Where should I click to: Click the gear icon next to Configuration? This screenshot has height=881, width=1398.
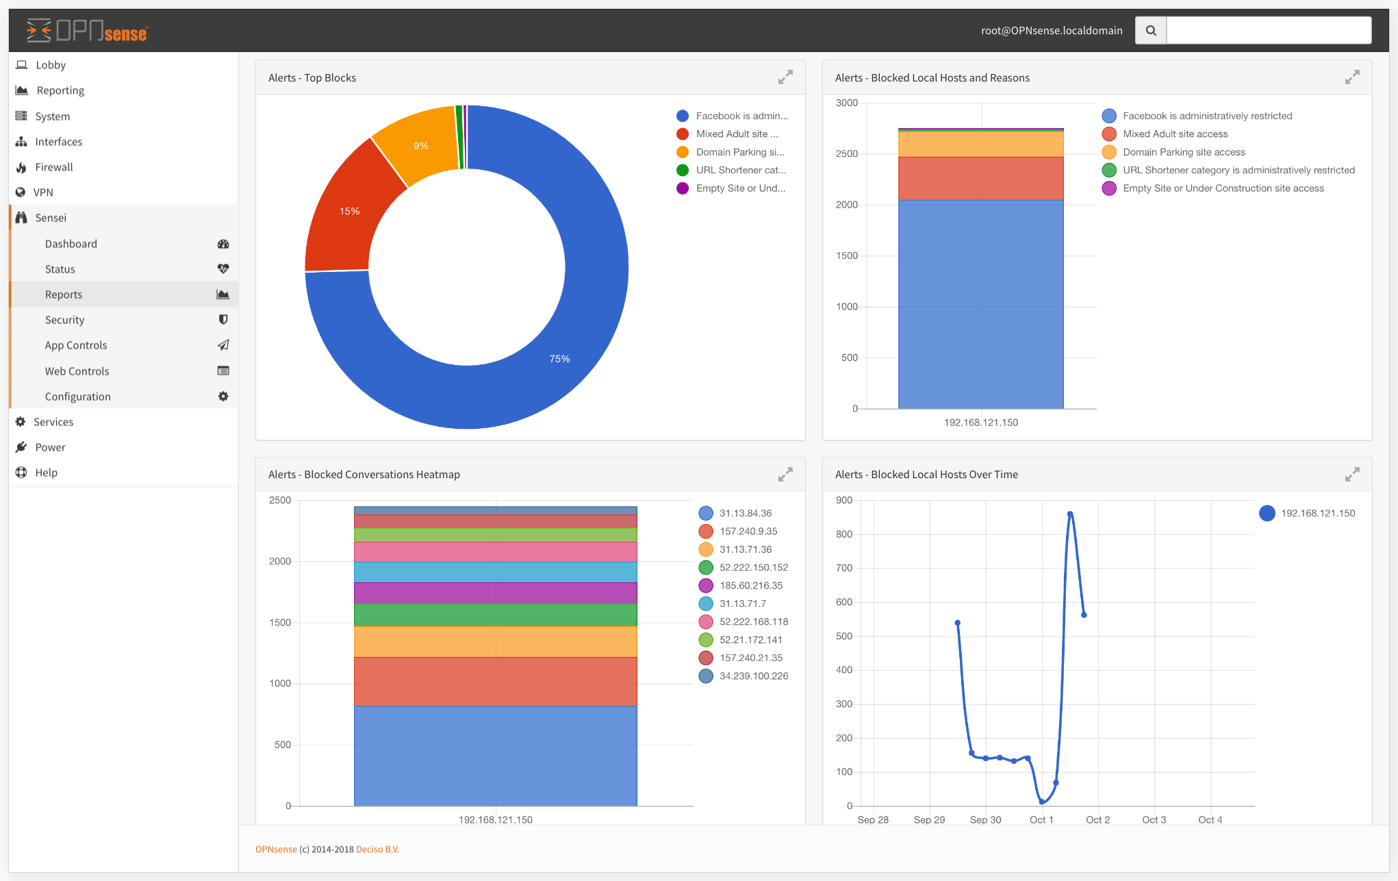click(223, 396)
